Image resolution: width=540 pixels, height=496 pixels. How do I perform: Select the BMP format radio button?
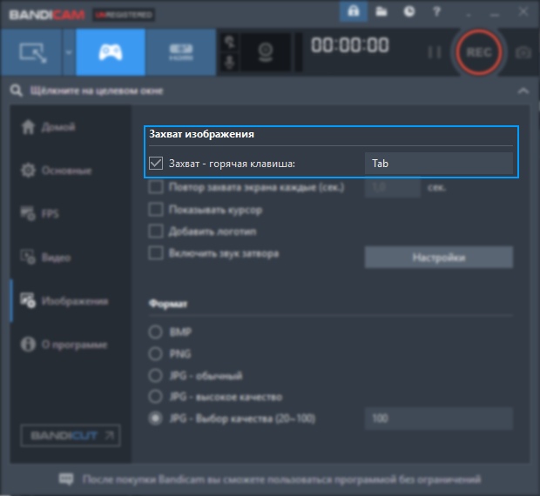(x=155, y=332)
